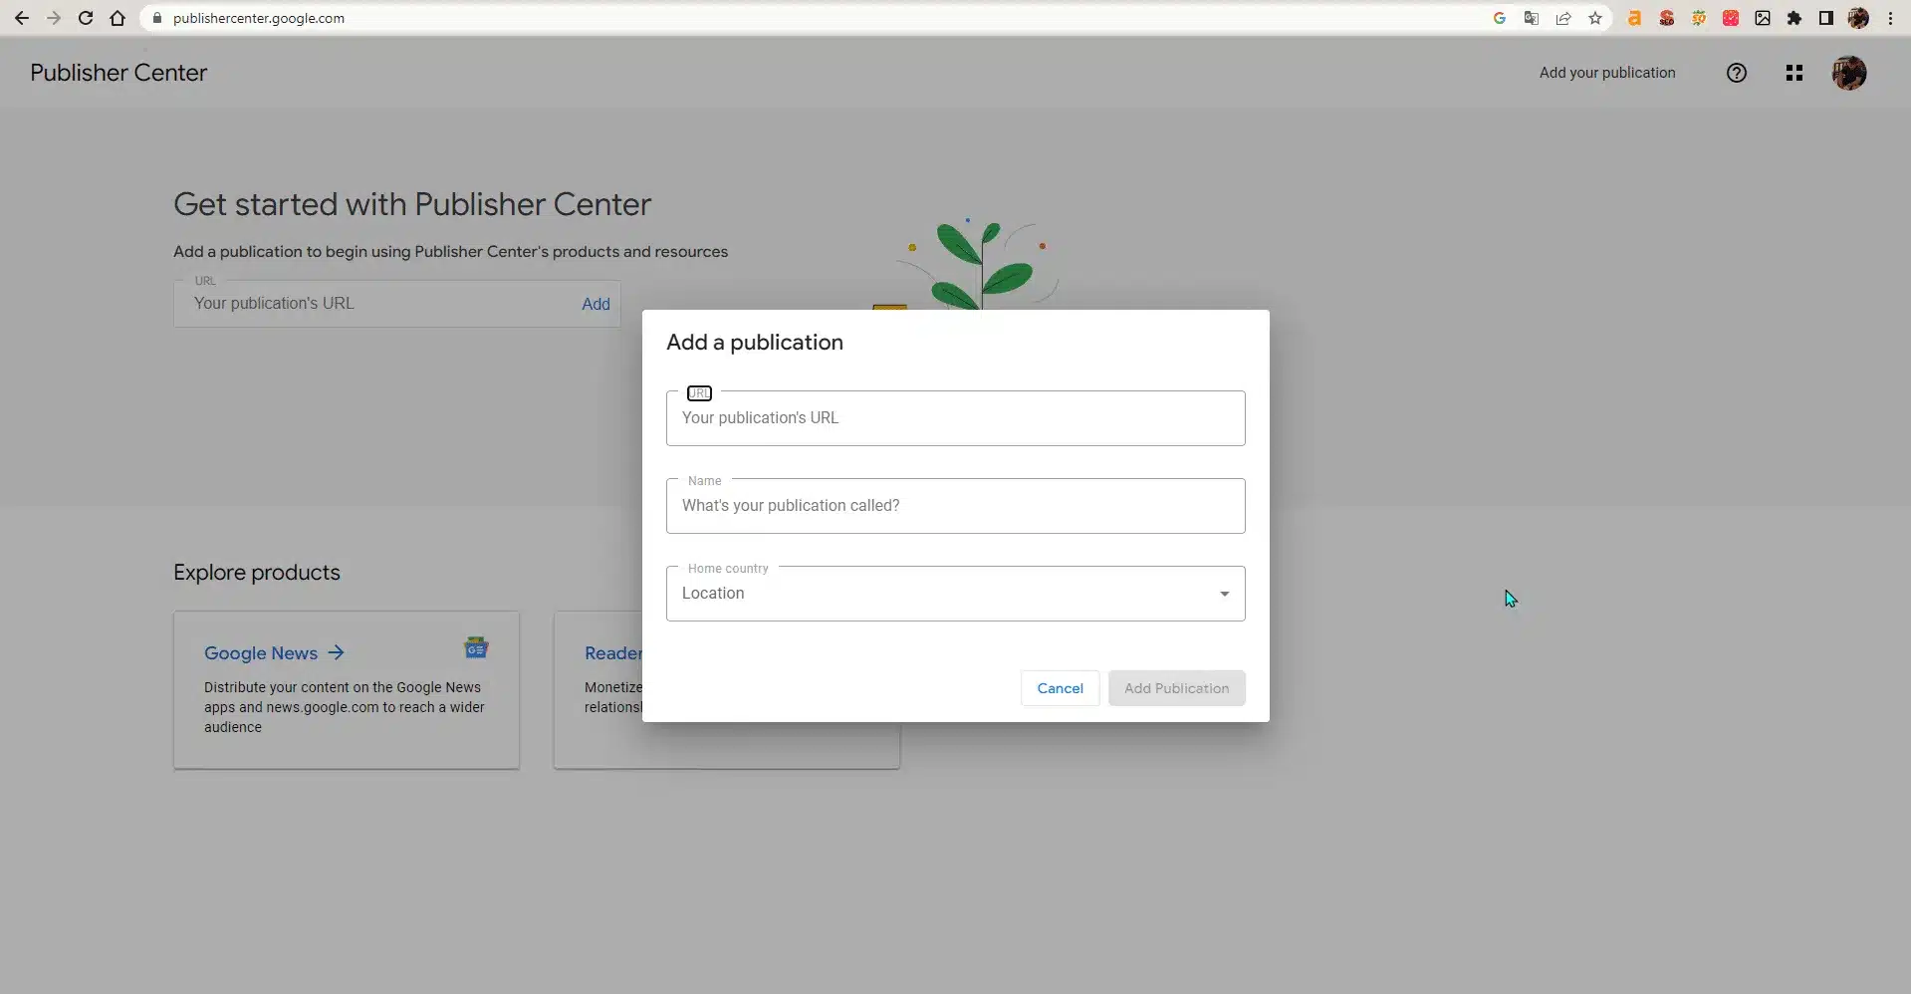The height and width of the screenshot is (994, 1911).
Task: Click the Add Publication button
Action: [x=1176, y=688]
